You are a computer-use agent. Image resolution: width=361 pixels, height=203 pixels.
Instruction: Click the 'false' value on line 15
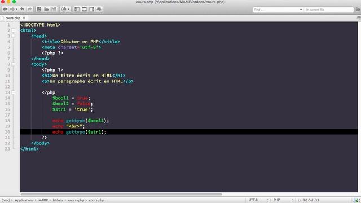(83, 104)
